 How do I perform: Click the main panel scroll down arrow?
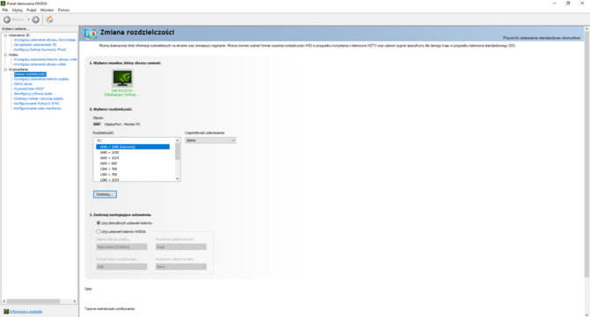pyautogui.click(x=586, y=314)
